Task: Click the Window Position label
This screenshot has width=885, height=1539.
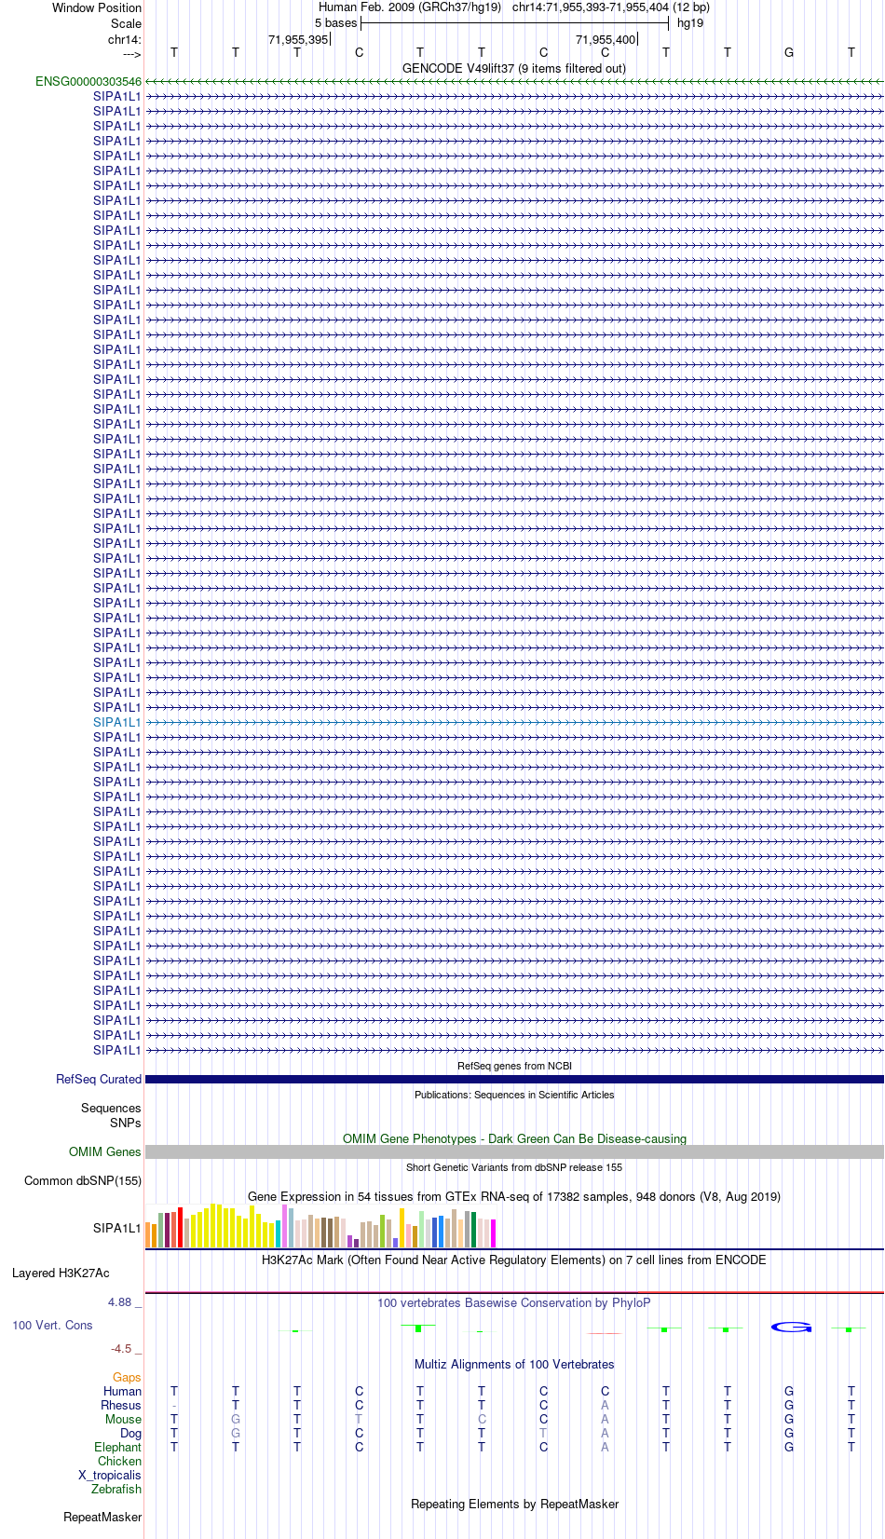Action: pos(97,7)
